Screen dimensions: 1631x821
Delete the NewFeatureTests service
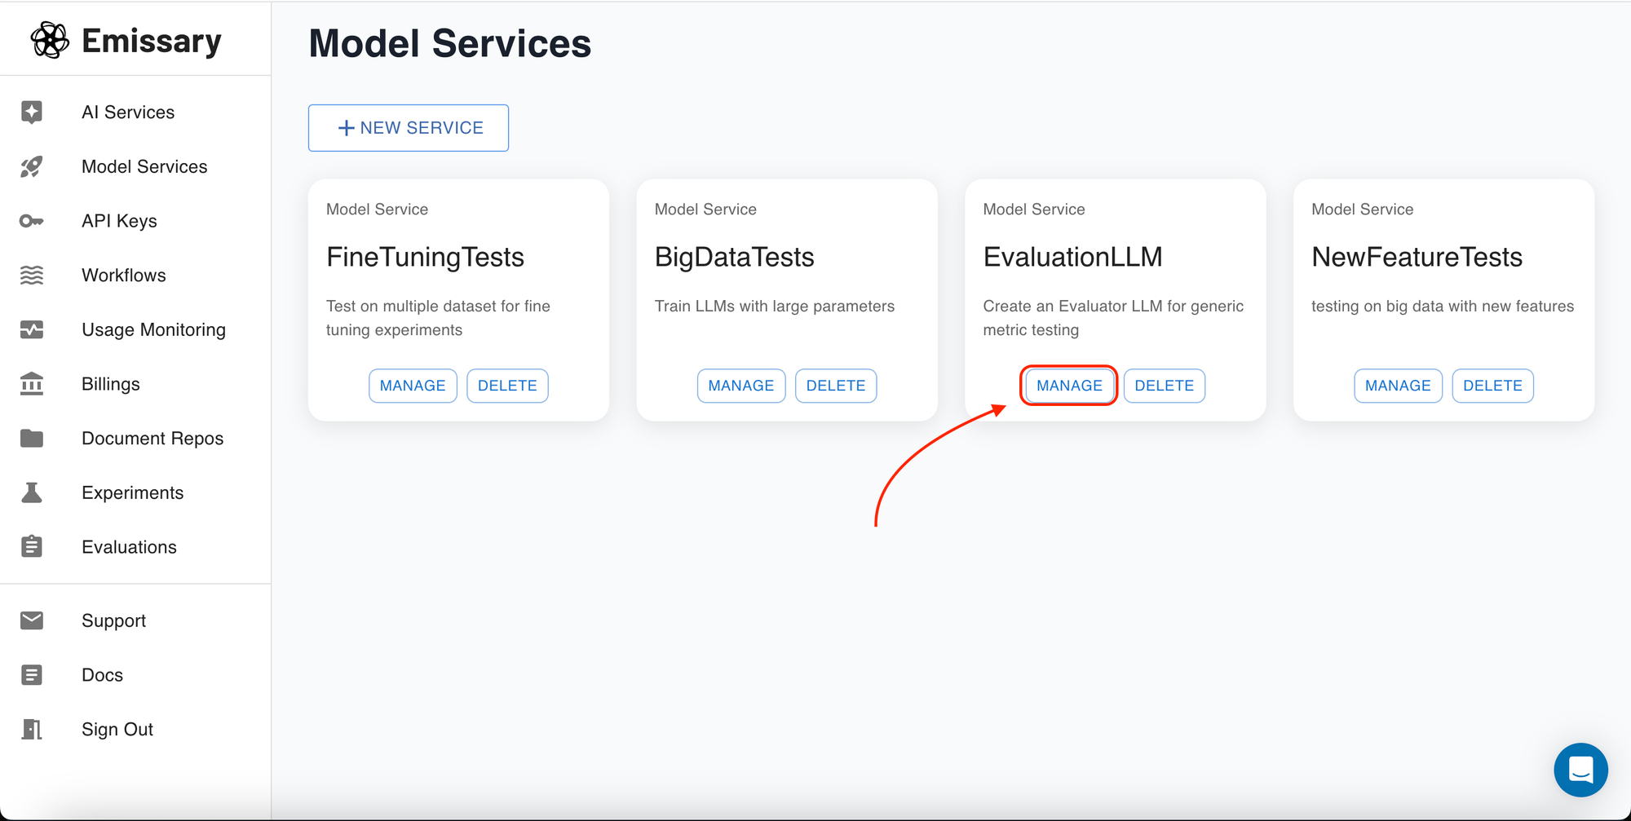click(1492, 386)
